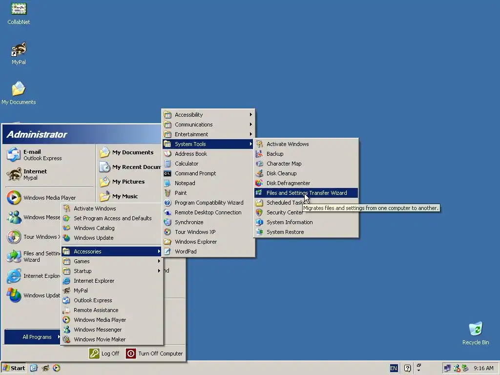Launch Tour Windows XP from Accessories
Image resolution: width=500 pixels, height=375 pixels.
click(x=208, y=232)
